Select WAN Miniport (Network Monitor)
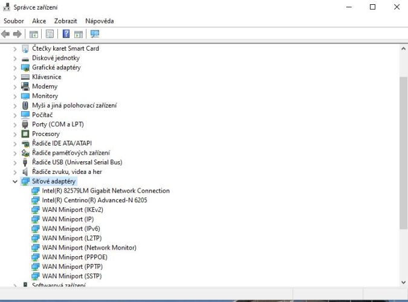Viewport: 408px width, 302px height. click(x=89, y=248)
